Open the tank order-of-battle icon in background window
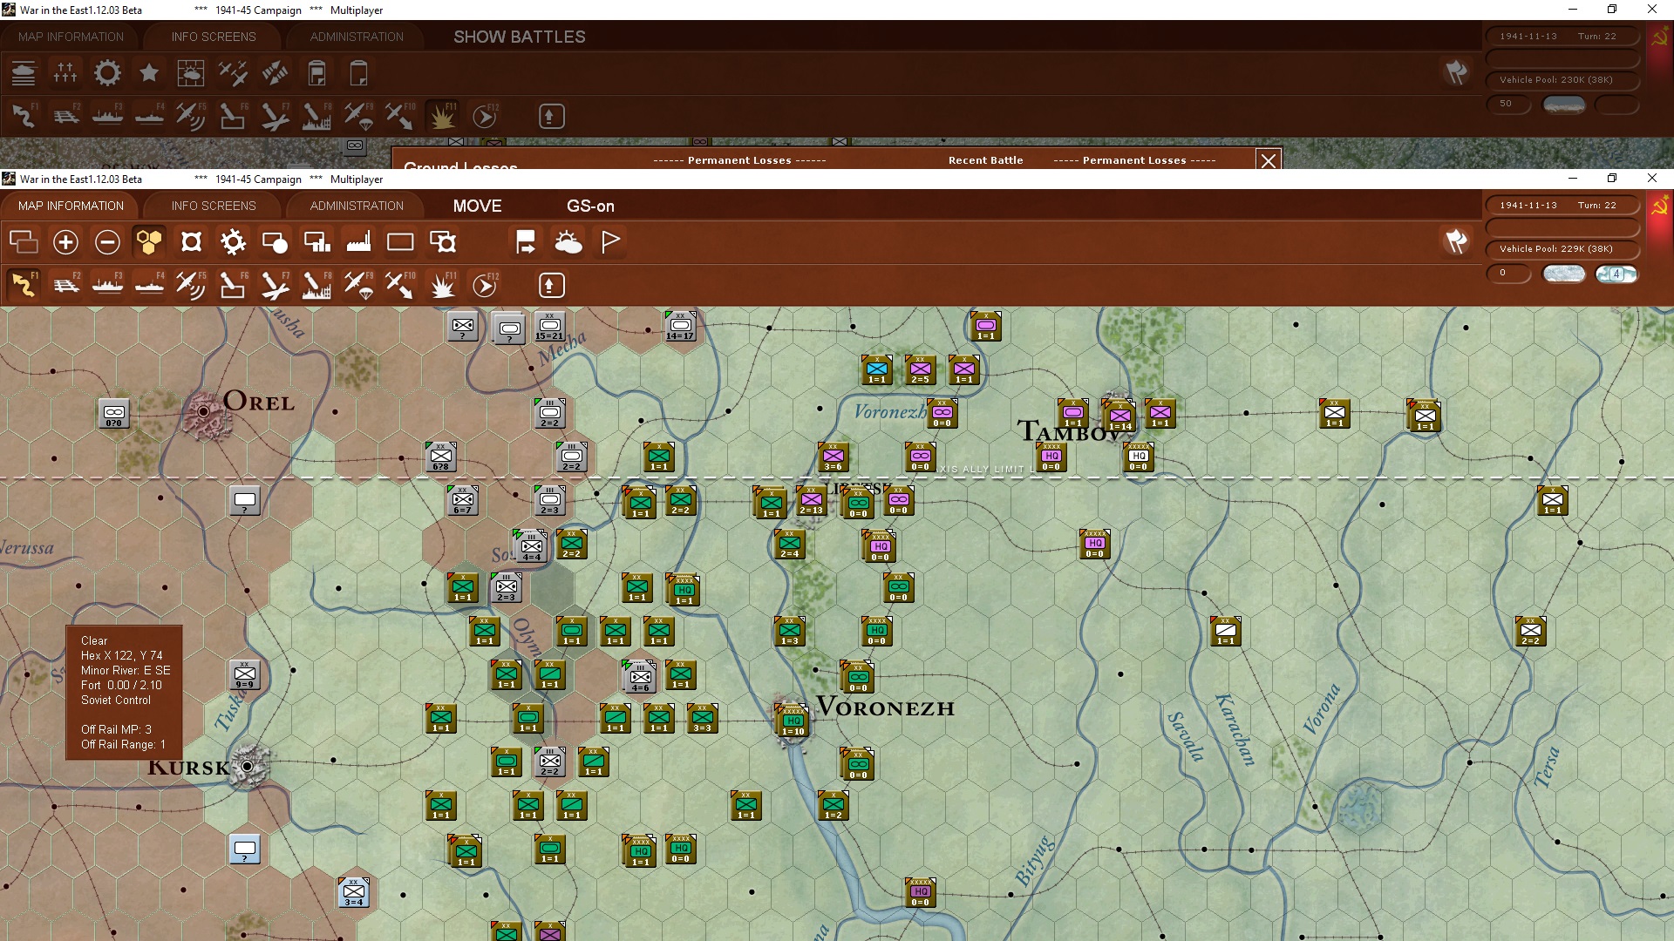 point(24,73)
